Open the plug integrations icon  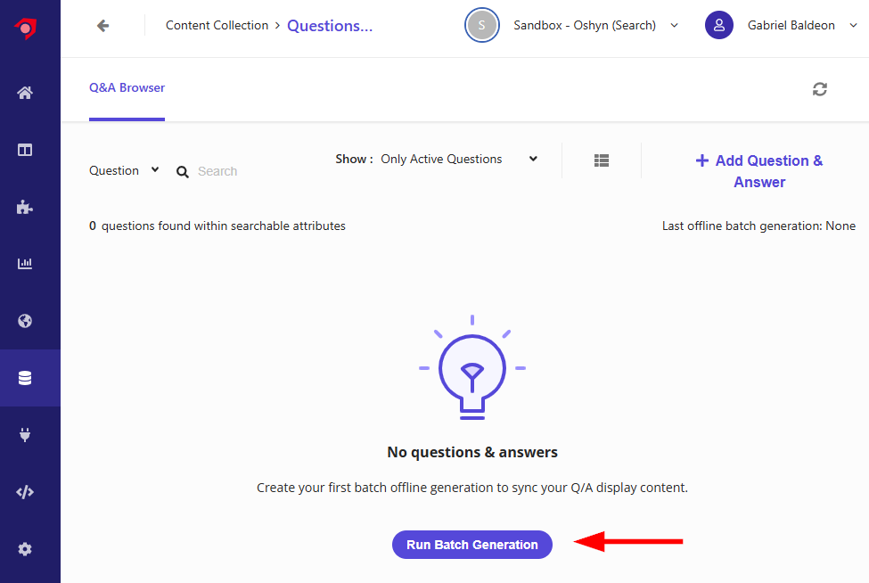coord(24,435)
